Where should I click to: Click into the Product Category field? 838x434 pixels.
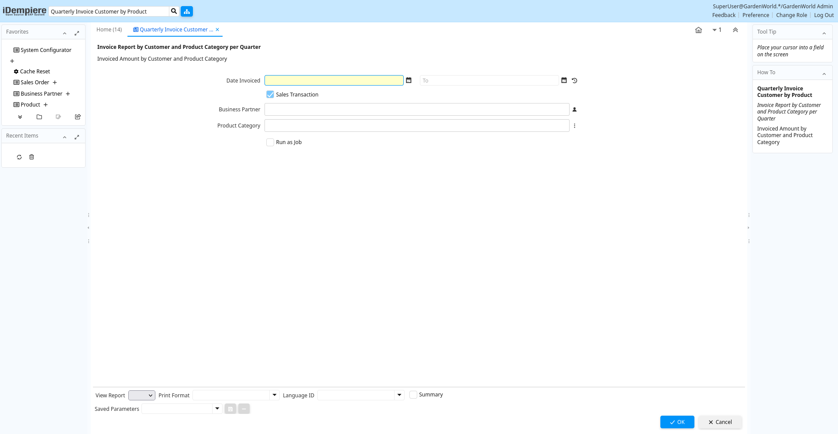[x=416, y=126]
